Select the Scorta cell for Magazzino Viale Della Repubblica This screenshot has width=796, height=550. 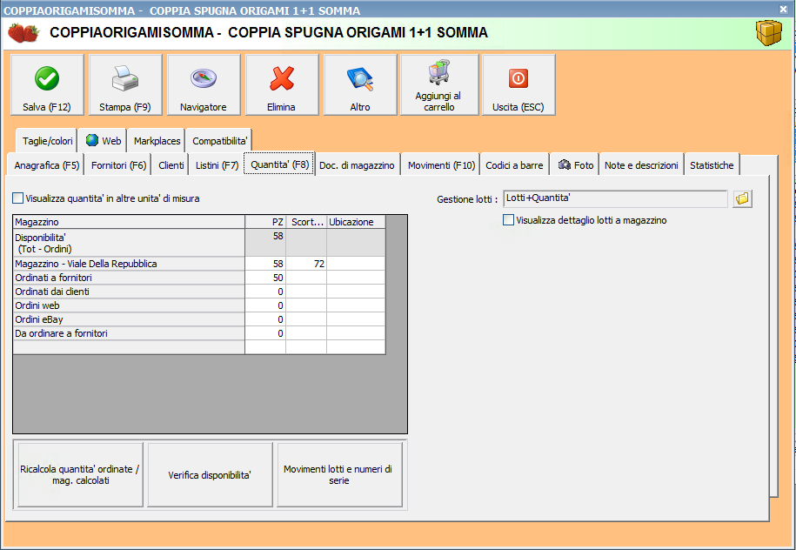(306, 264)
